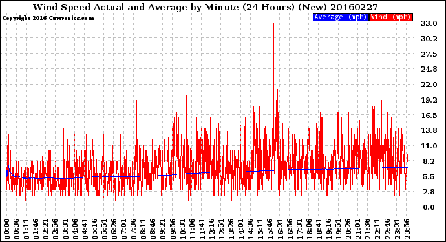
Task: Click the 22:11 time axis label
Action: [x=377, y=229]
